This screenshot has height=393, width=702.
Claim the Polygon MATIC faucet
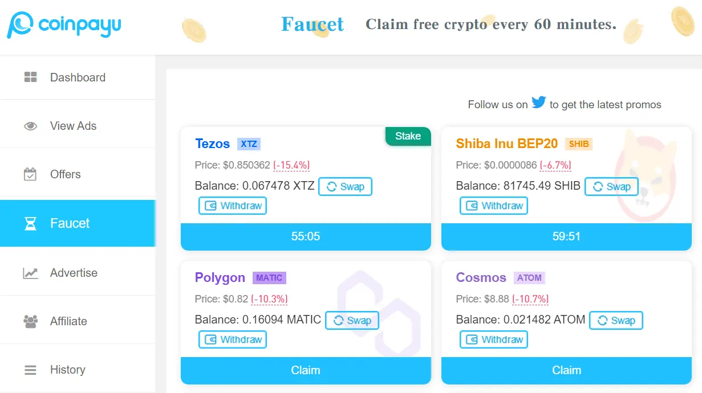[306, 370]
